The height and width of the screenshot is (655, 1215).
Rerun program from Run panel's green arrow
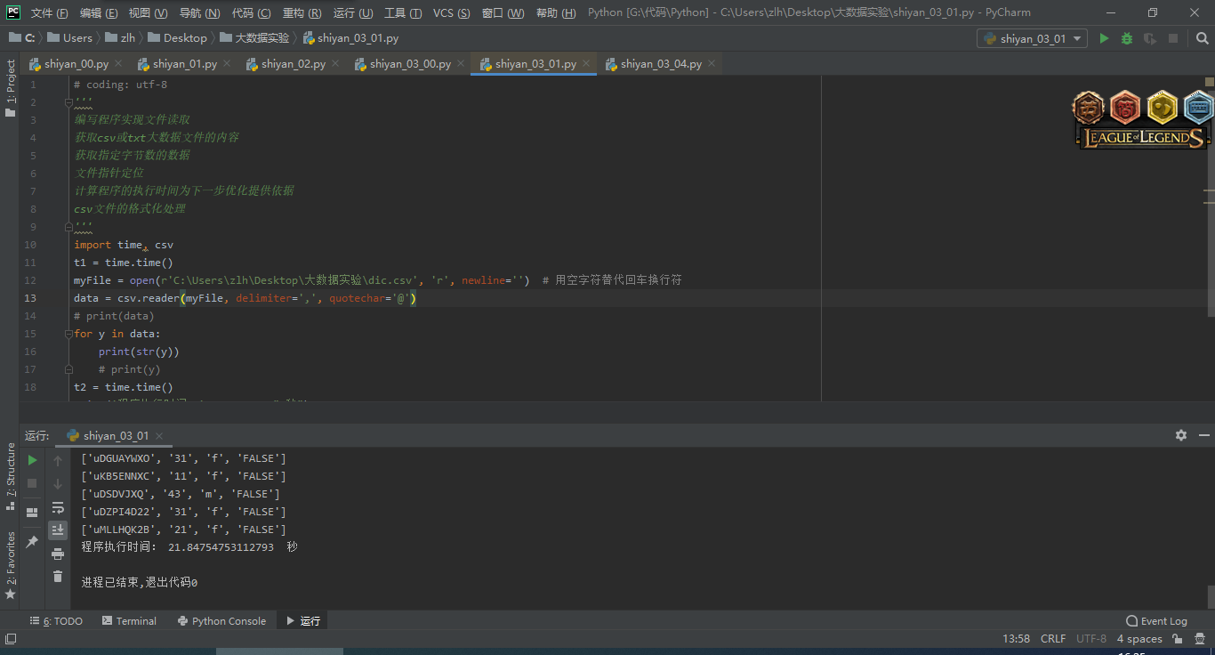click(32, 460)
